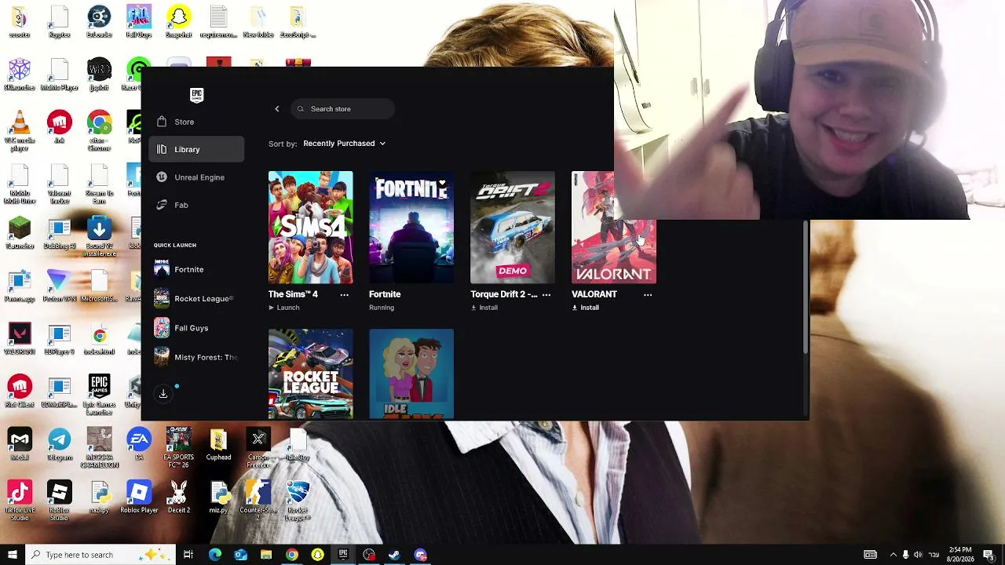Open Deceit 2 desktop shortcut
Image resolution: width=1005 pixels, height=565 pixels.
click(x=178, y=496)
